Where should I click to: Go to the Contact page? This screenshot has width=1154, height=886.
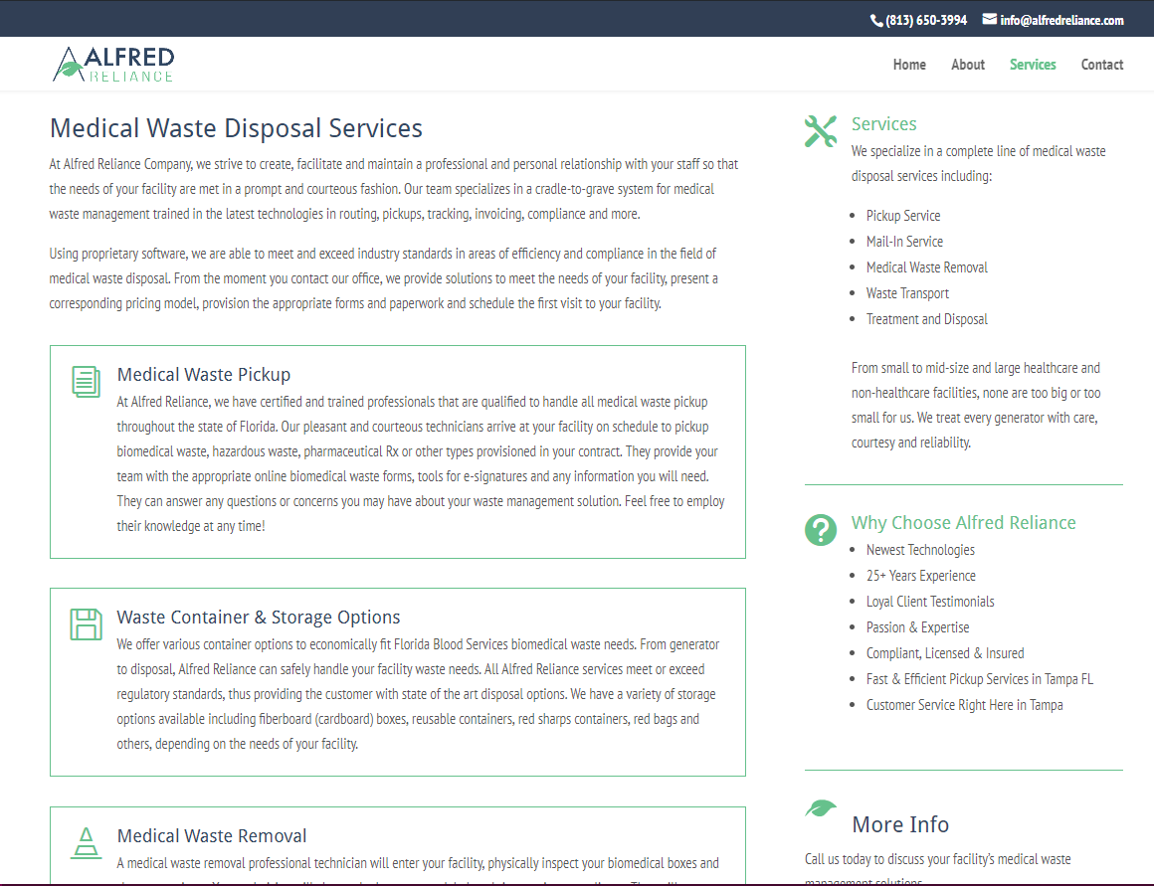[x=1101, y=65]
